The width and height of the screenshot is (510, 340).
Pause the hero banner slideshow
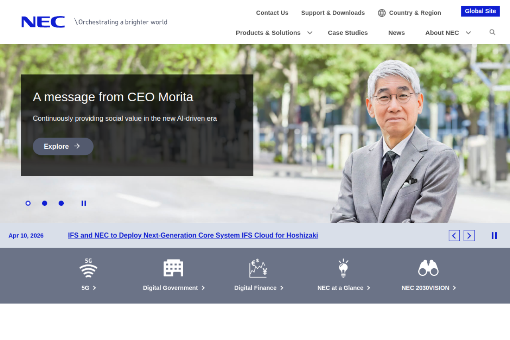(84, 203)
